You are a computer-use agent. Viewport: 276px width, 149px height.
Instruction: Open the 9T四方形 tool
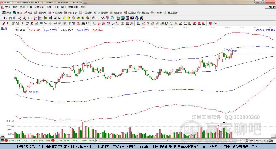101,13
